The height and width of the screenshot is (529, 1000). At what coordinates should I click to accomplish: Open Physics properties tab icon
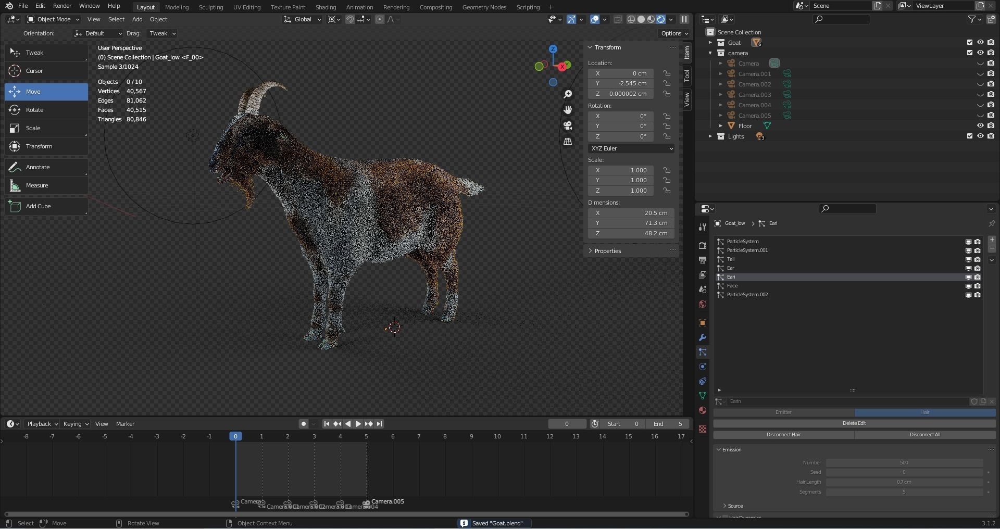[703, 367]
